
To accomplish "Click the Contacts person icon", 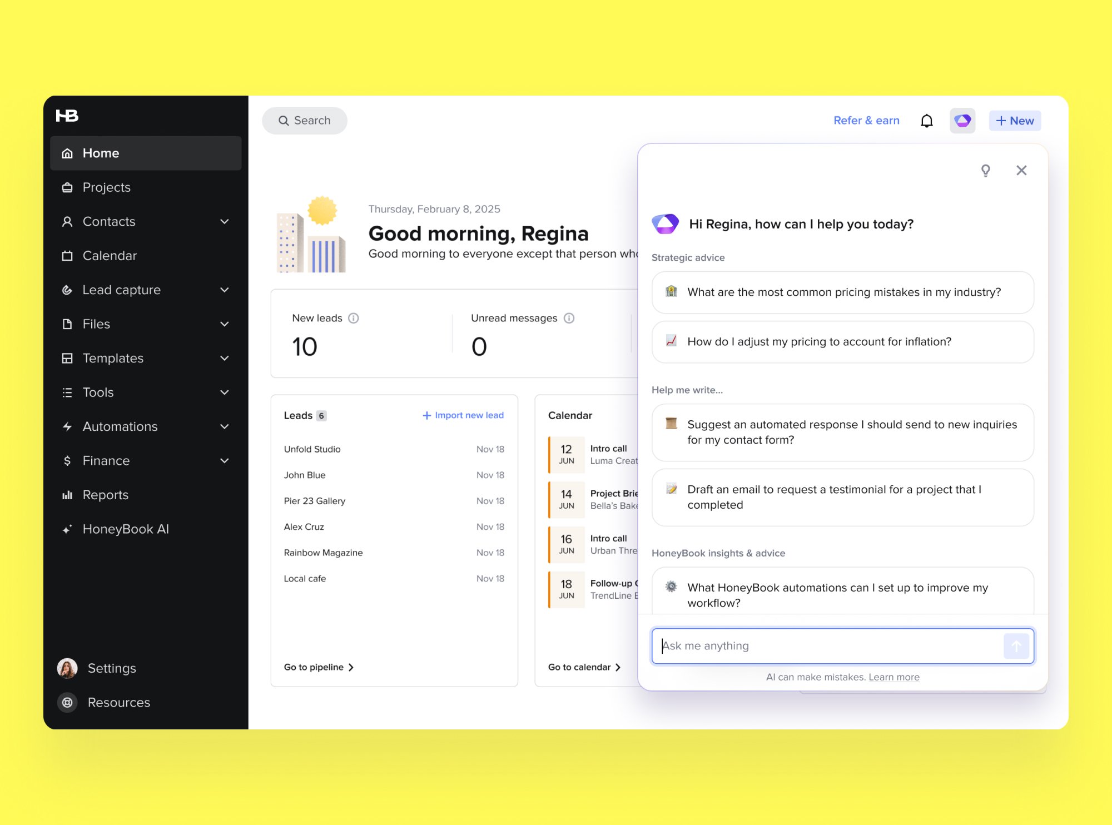I will coord(67,222).
